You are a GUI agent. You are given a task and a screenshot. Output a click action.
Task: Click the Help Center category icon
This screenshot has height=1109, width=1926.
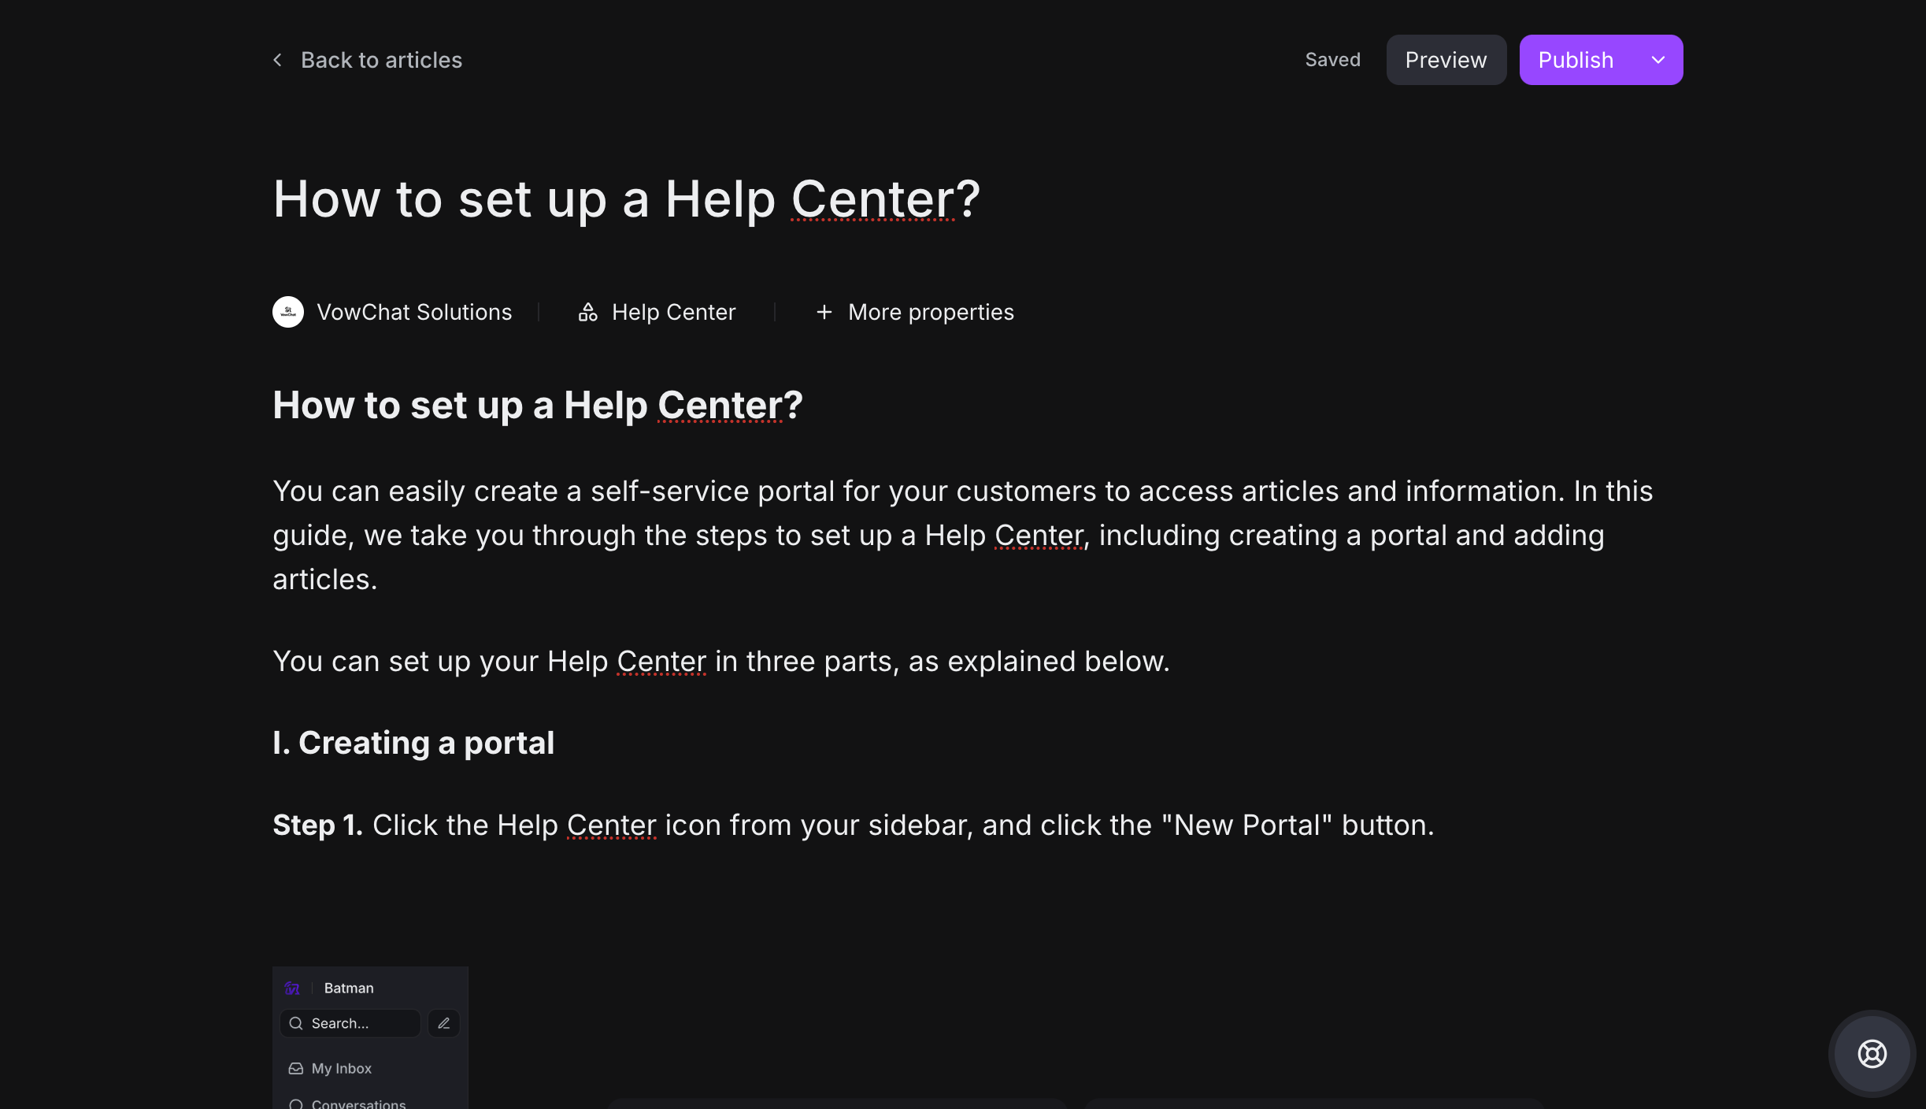click(x=587, y=312)
